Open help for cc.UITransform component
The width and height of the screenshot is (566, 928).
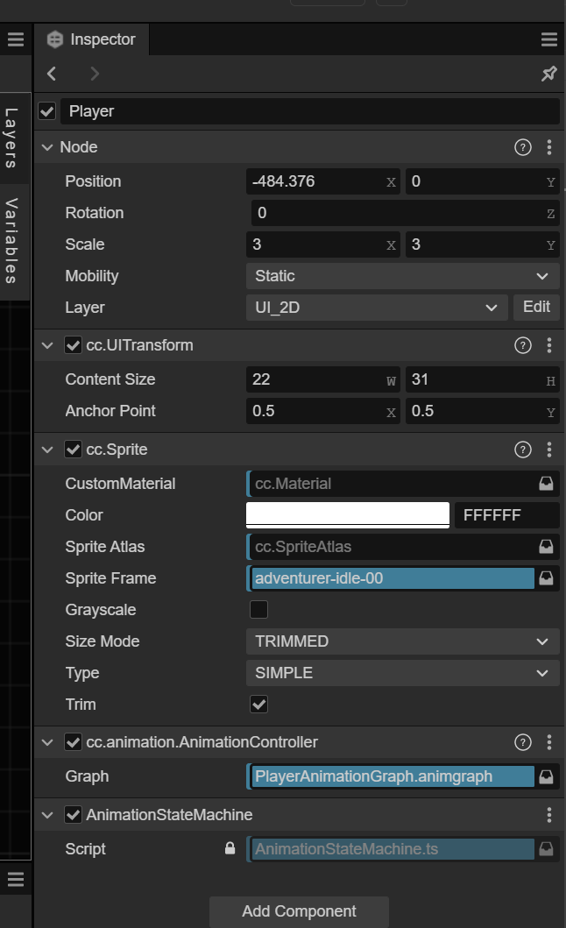[x=523, y=345]
